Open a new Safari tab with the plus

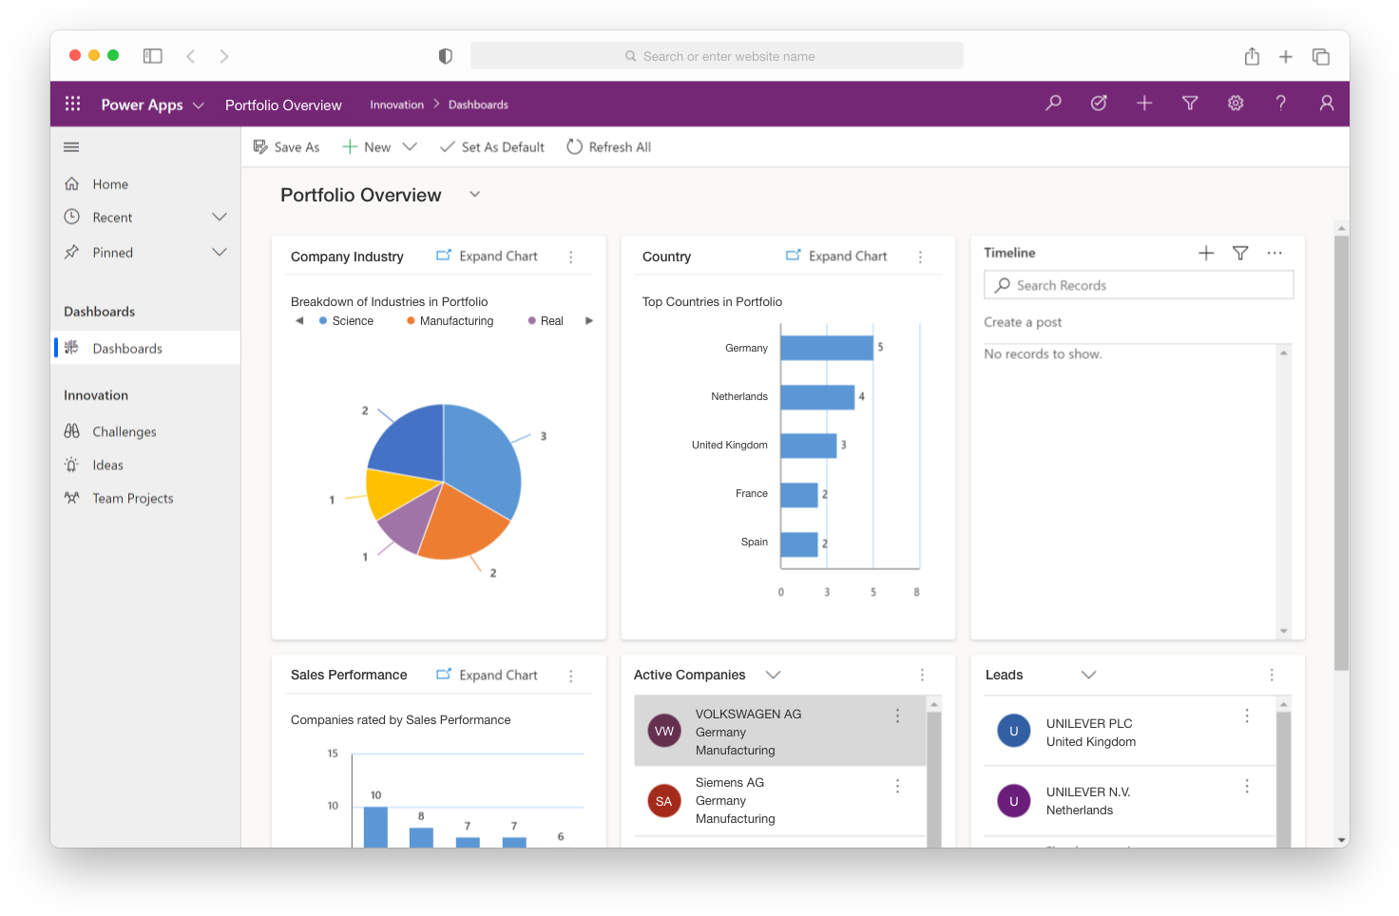[1286, 56]
